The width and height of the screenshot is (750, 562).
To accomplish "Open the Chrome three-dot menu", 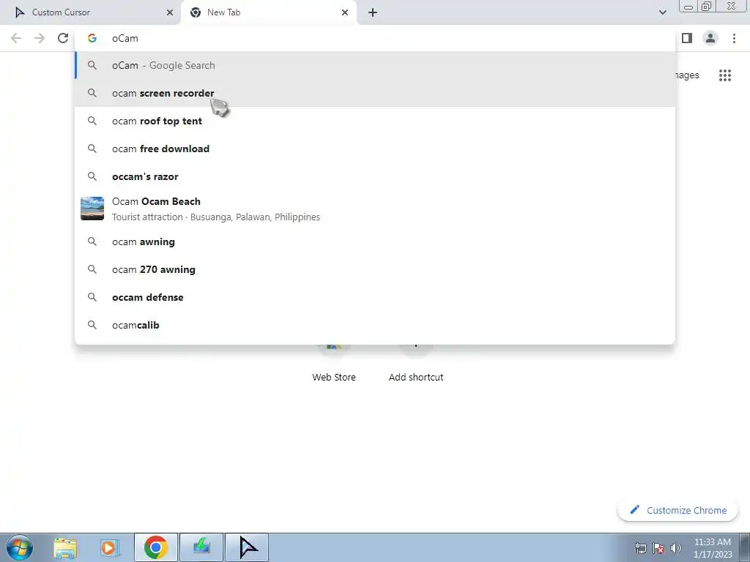I will pyautogui.click(x=734, y=38).
